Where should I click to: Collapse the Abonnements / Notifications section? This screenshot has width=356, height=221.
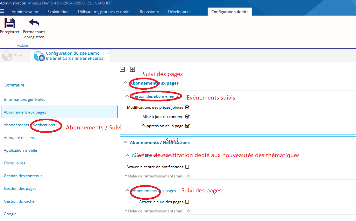point(125,142)
